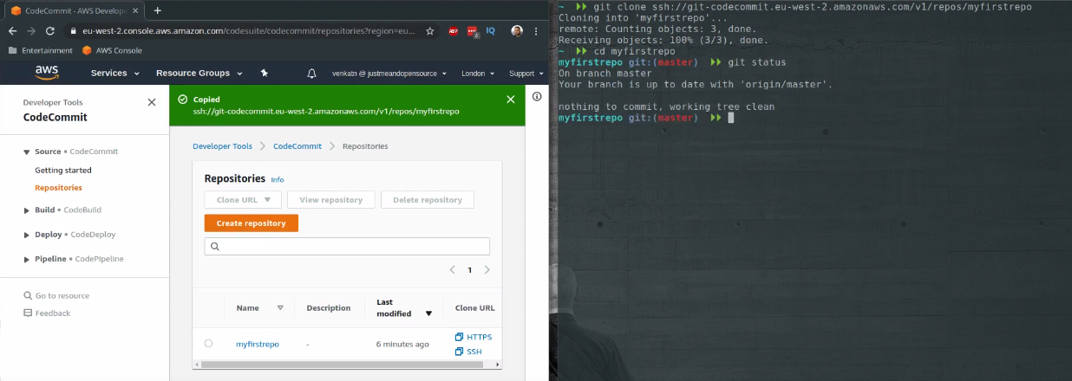
Task: Reload the CodeCommit page
Action: (x=50, y=30)
